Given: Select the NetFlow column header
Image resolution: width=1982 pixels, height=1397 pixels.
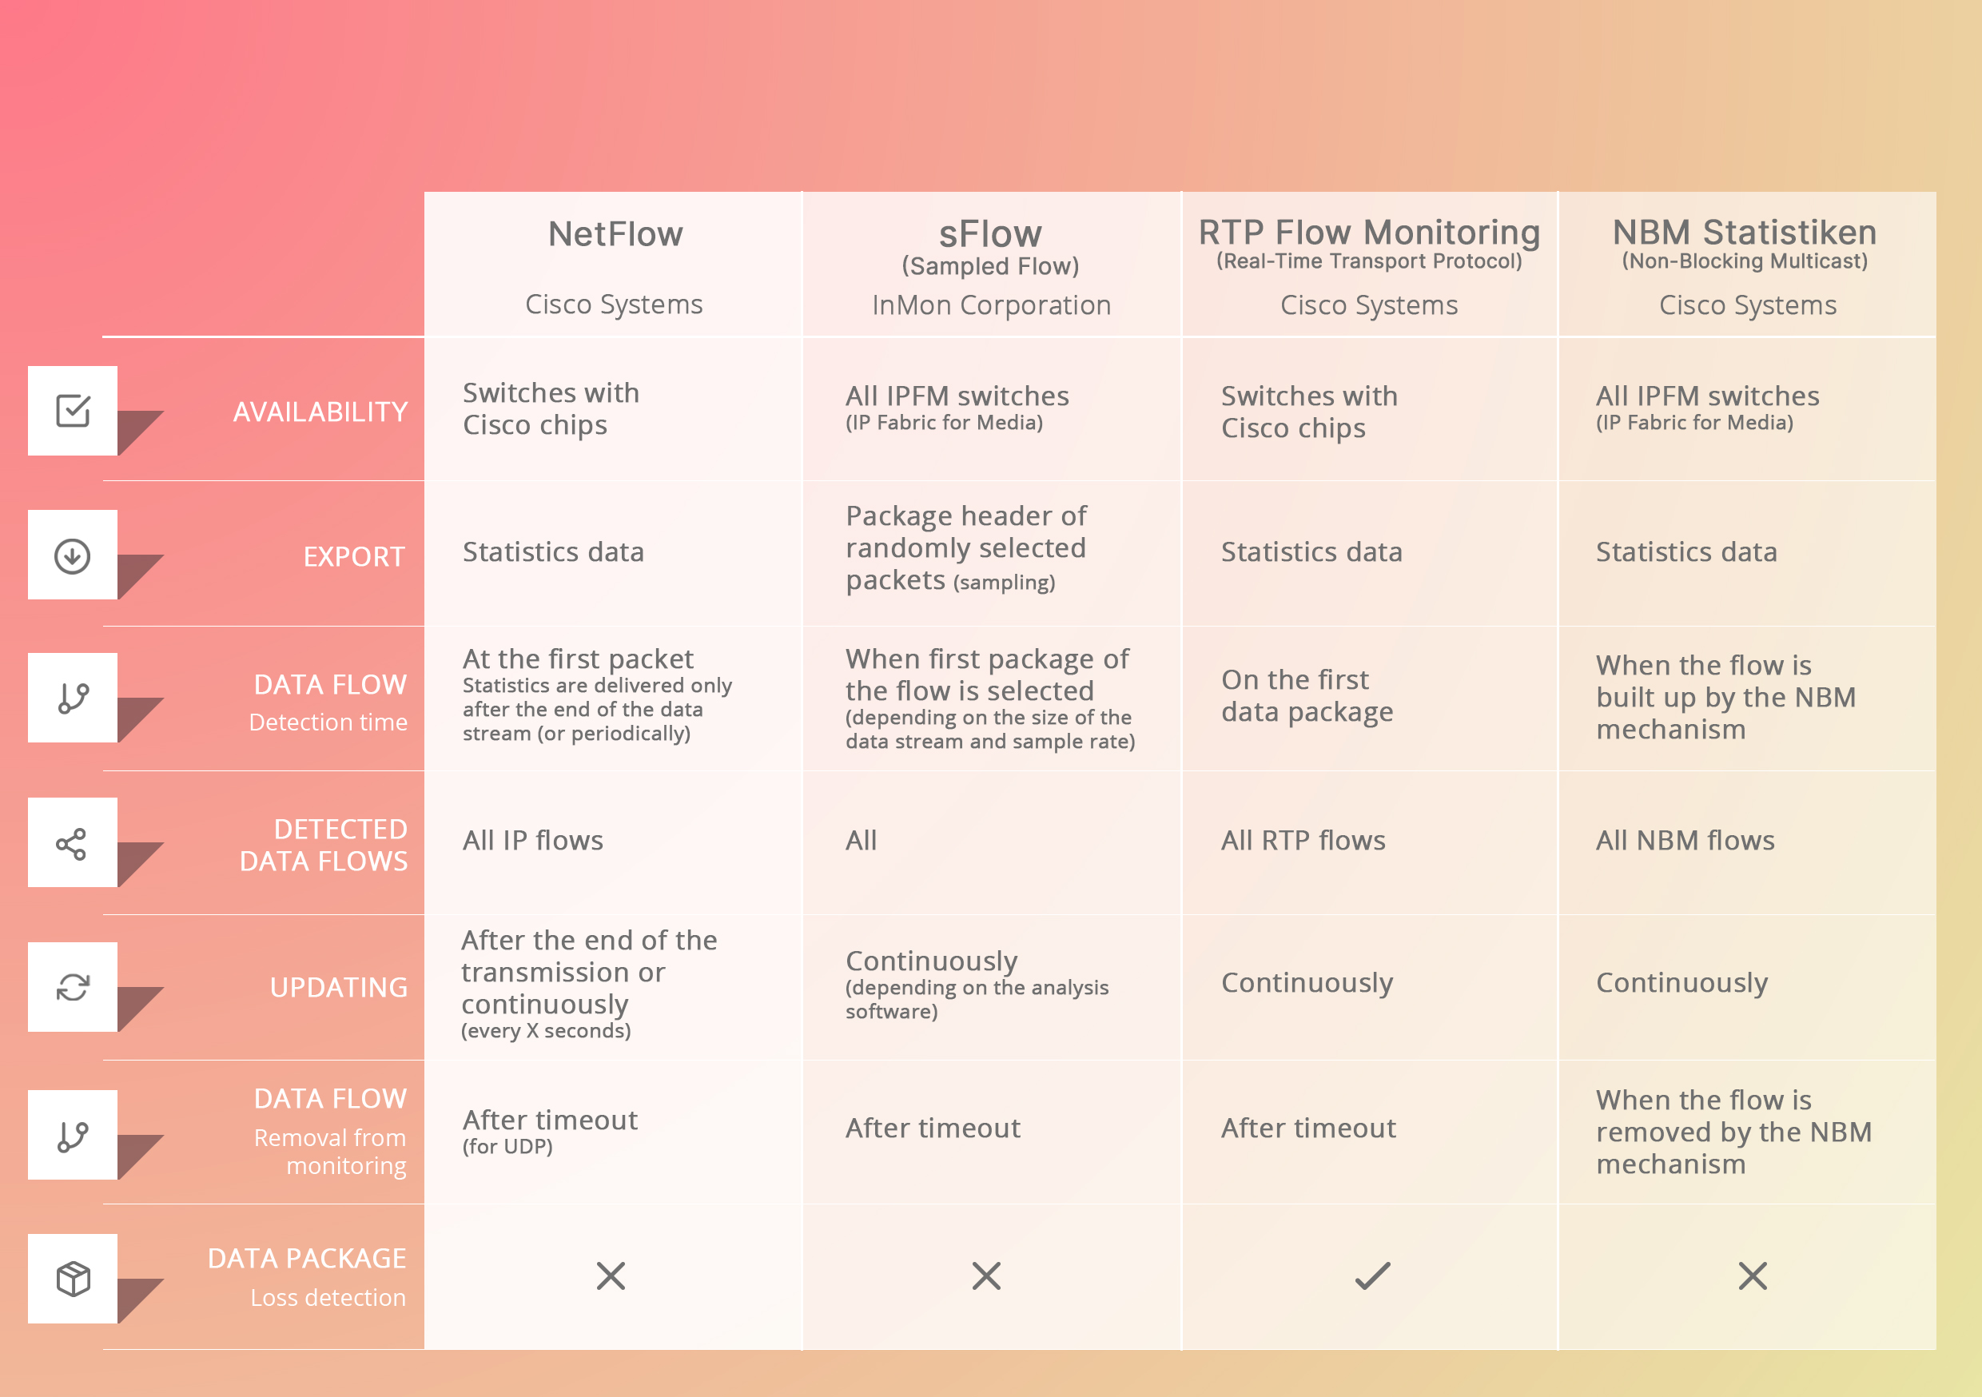Looking at the screenshot, I should coord(615,234).
